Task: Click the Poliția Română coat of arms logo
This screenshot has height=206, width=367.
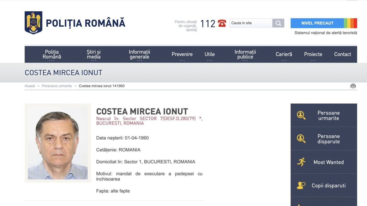Action: pyautogui.click(x=33, y=23)
